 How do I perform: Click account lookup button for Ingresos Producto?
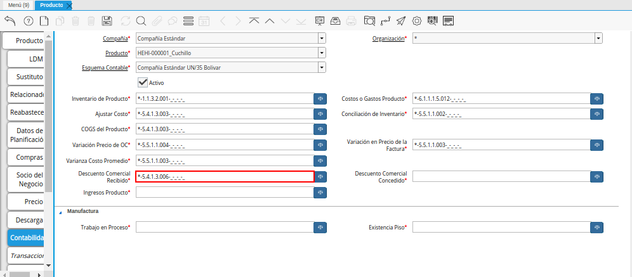point(320,192)
